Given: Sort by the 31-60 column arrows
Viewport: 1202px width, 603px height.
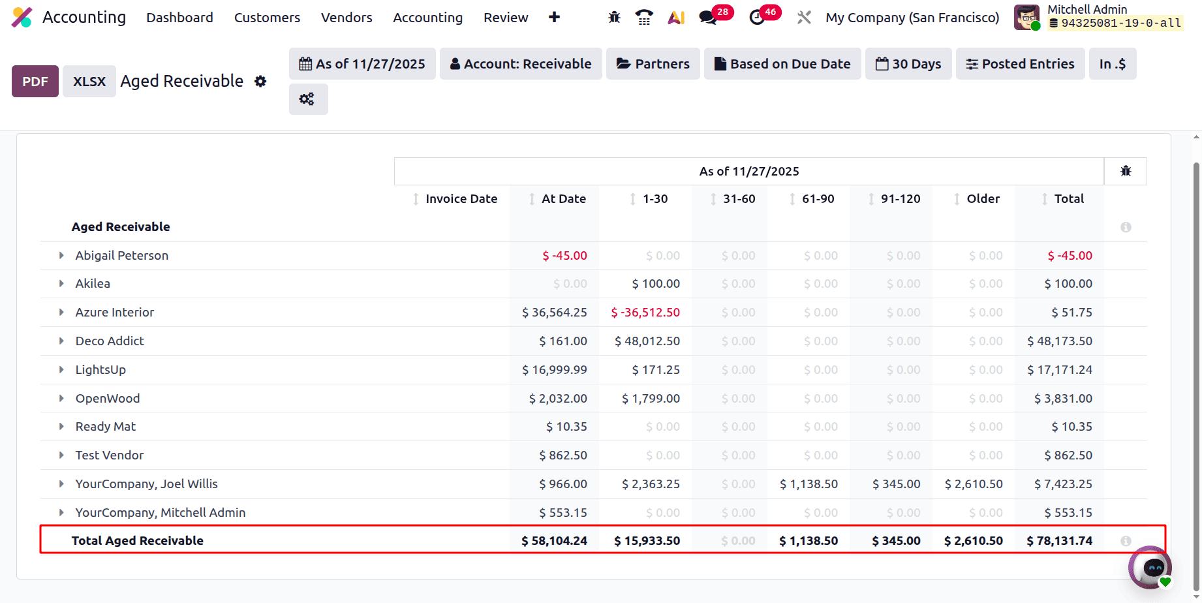Looking at the screenshot, I should pyautogui.click(x=713, y=199).
